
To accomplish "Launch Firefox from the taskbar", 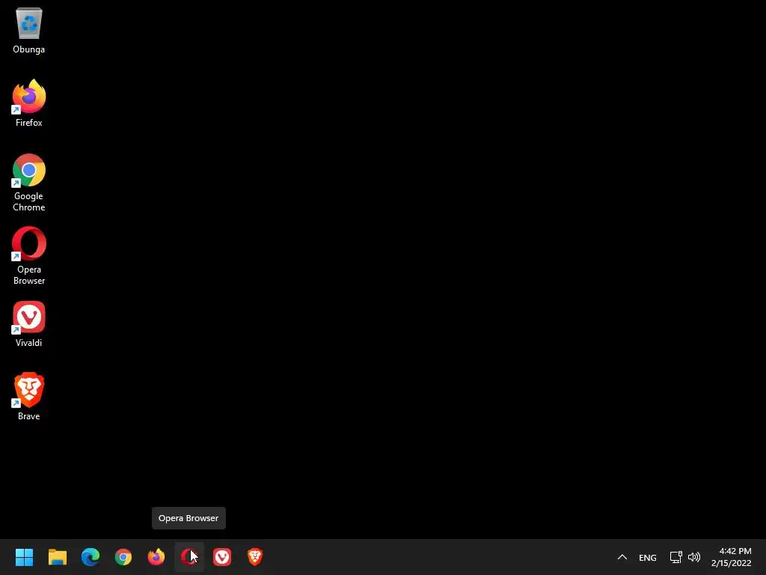I will (156, 557).
